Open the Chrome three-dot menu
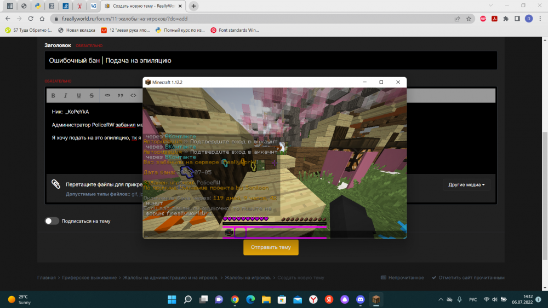The height and width of the screenshot is (308, 548). point(540,19)
